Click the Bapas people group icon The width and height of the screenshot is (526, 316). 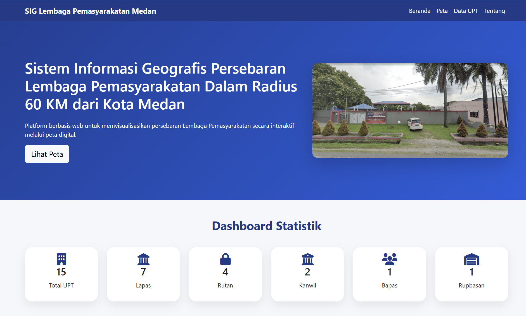pyautogui.click(x=390, y=259)
